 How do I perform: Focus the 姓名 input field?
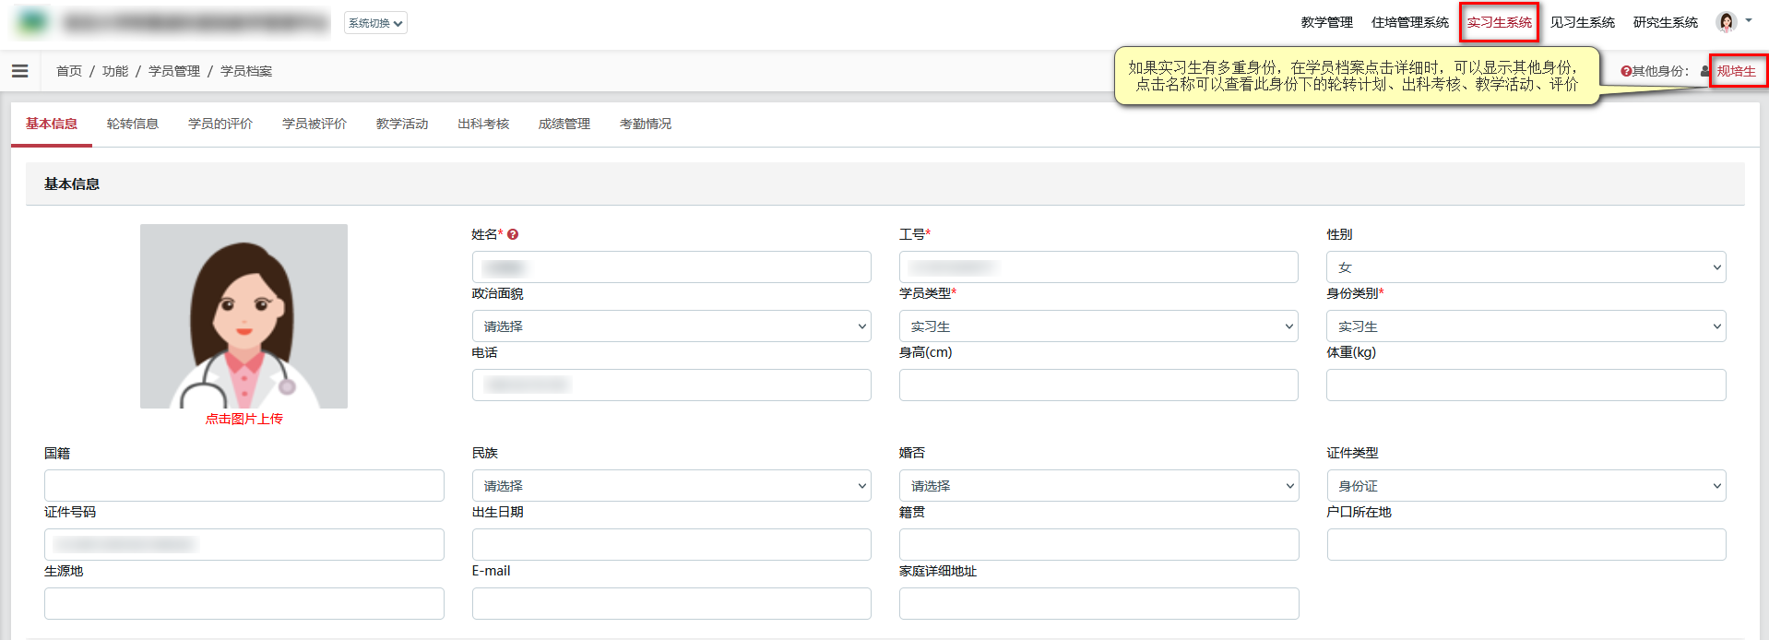point(671,267)
